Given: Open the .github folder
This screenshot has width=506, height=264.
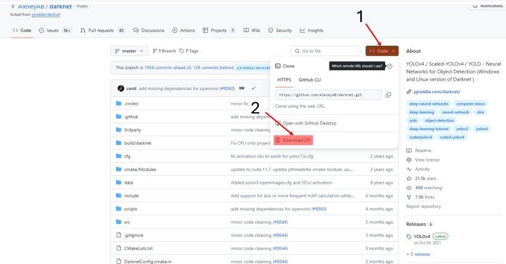Looking at the screenshot, I should click(131, 117).
